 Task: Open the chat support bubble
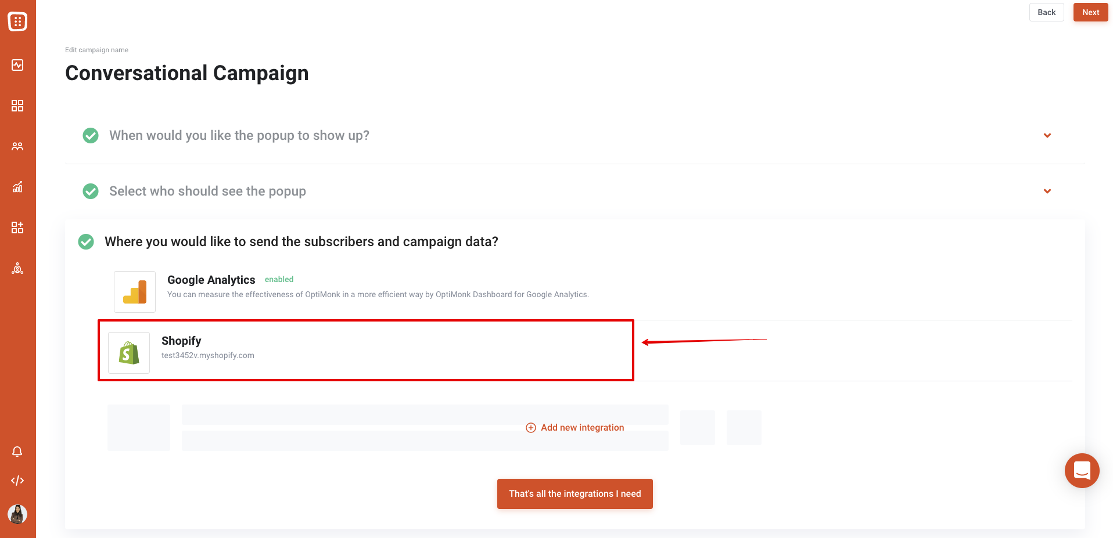[1082, 471]
